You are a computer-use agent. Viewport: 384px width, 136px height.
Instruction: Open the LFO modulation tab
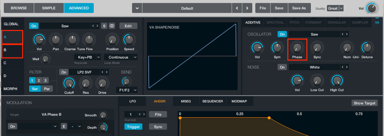click(x=132, y=101)
